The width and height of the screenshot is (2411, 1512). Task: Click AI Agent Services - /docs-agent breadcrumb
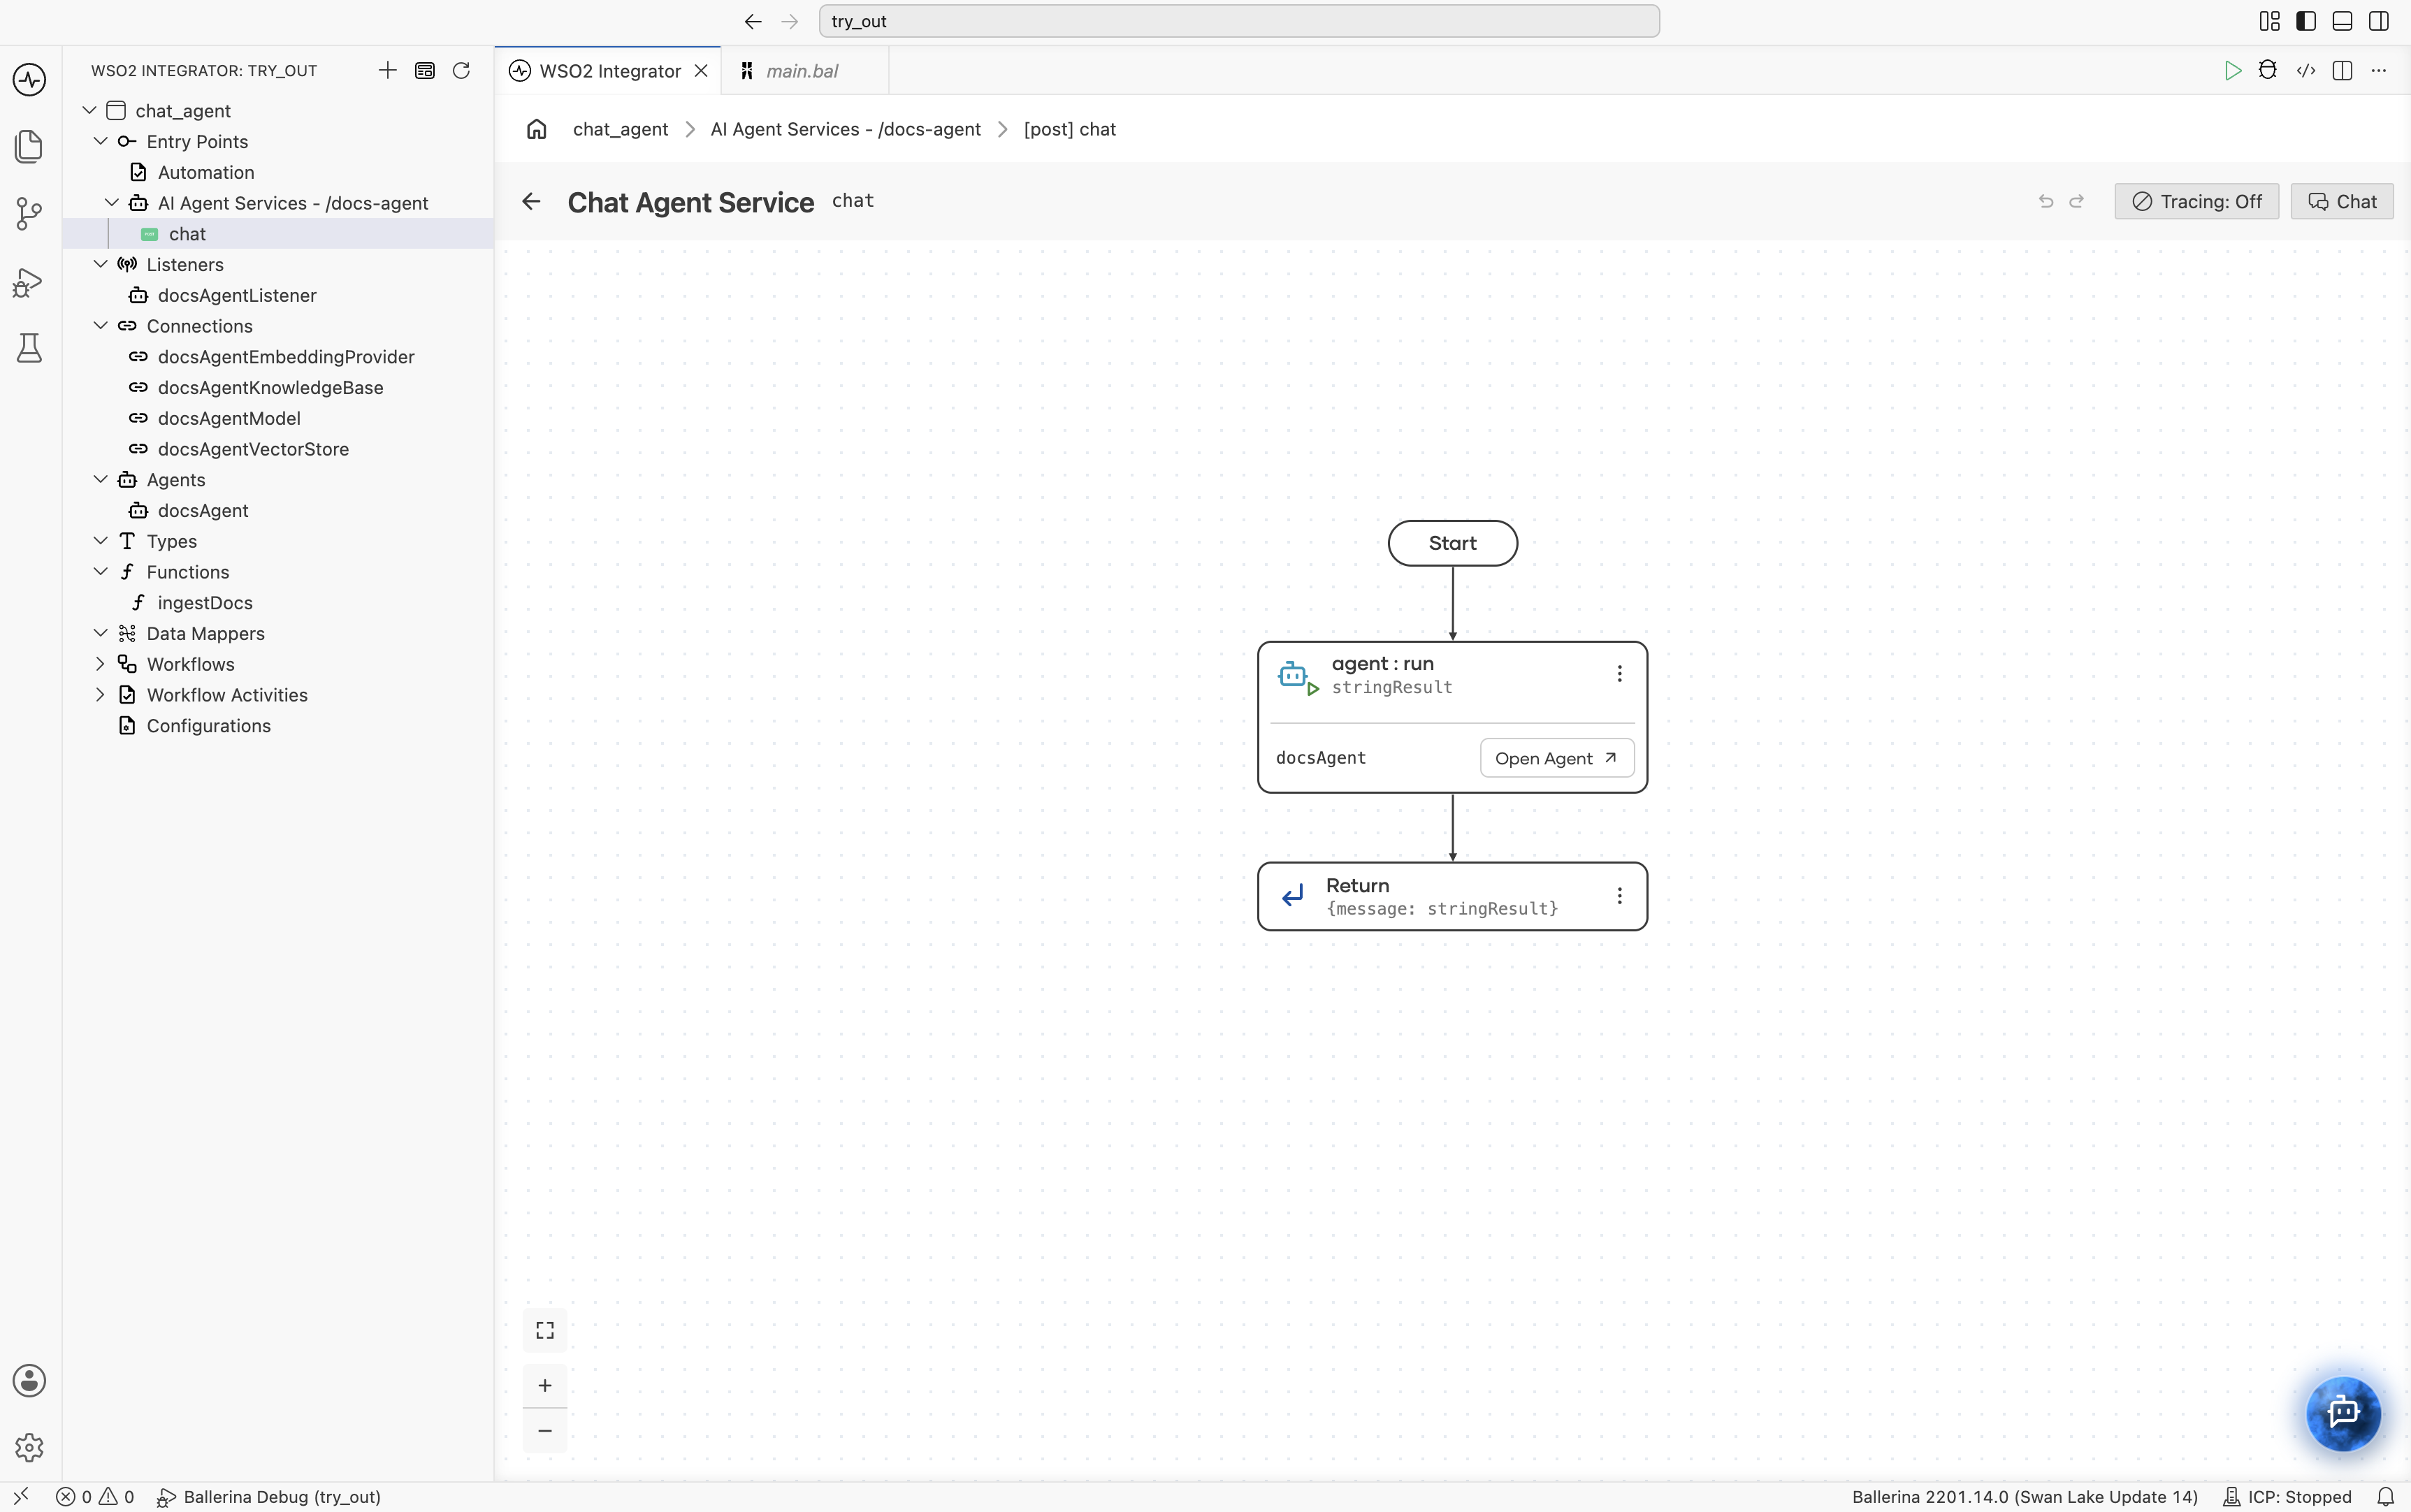coord(846,129)
